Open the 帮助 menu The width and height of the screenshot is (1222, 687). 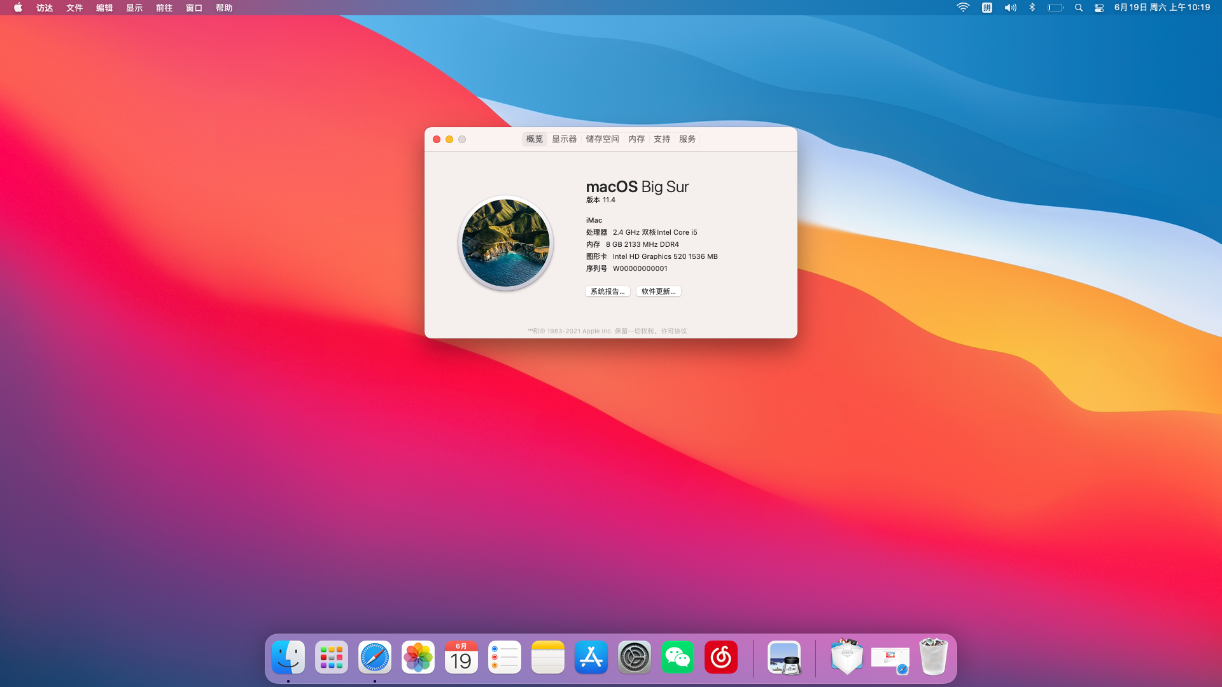[224, 8]
